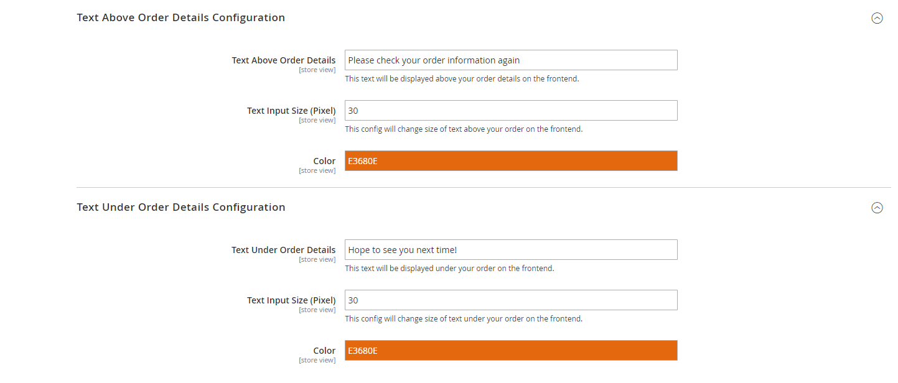Select Text Input Size field in Under section
This screenshot has width=898, height=383.
point(510,300)
